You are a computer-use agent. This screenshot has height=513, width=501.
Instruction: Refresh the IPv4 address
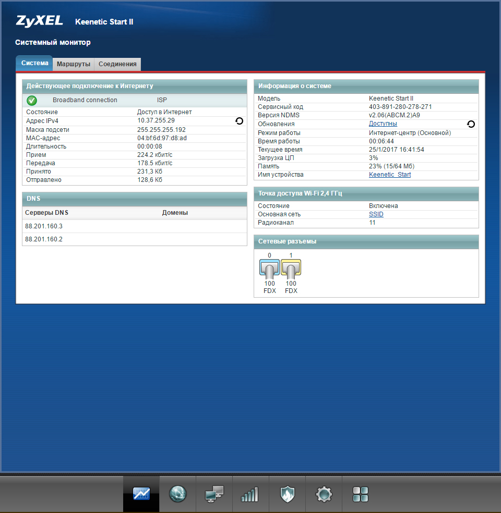(x=239, y=121)
